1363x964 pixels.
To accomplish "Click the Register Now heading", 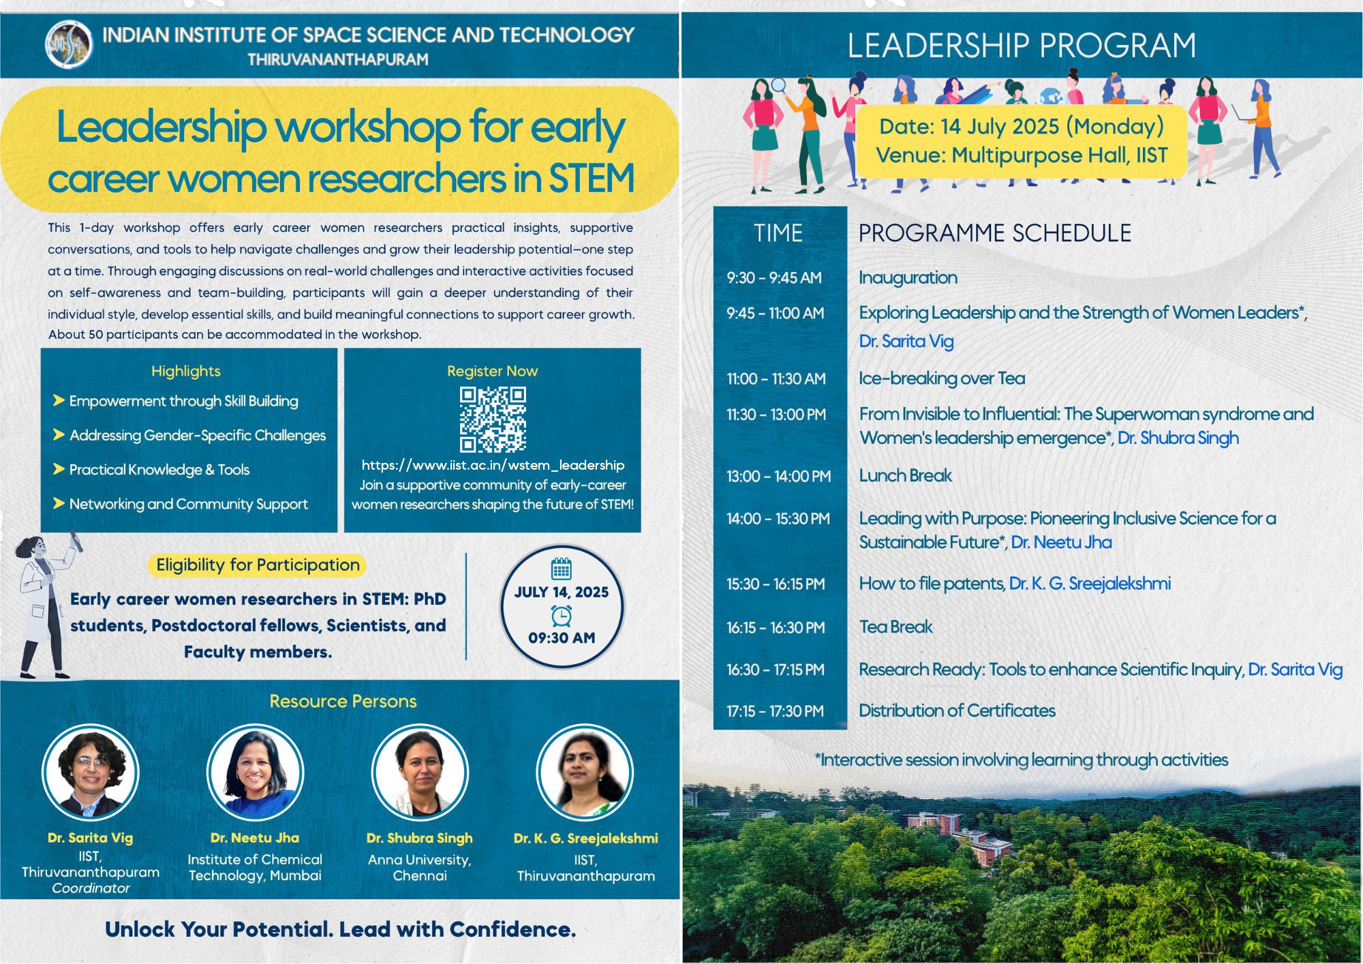I will point(493,371).
